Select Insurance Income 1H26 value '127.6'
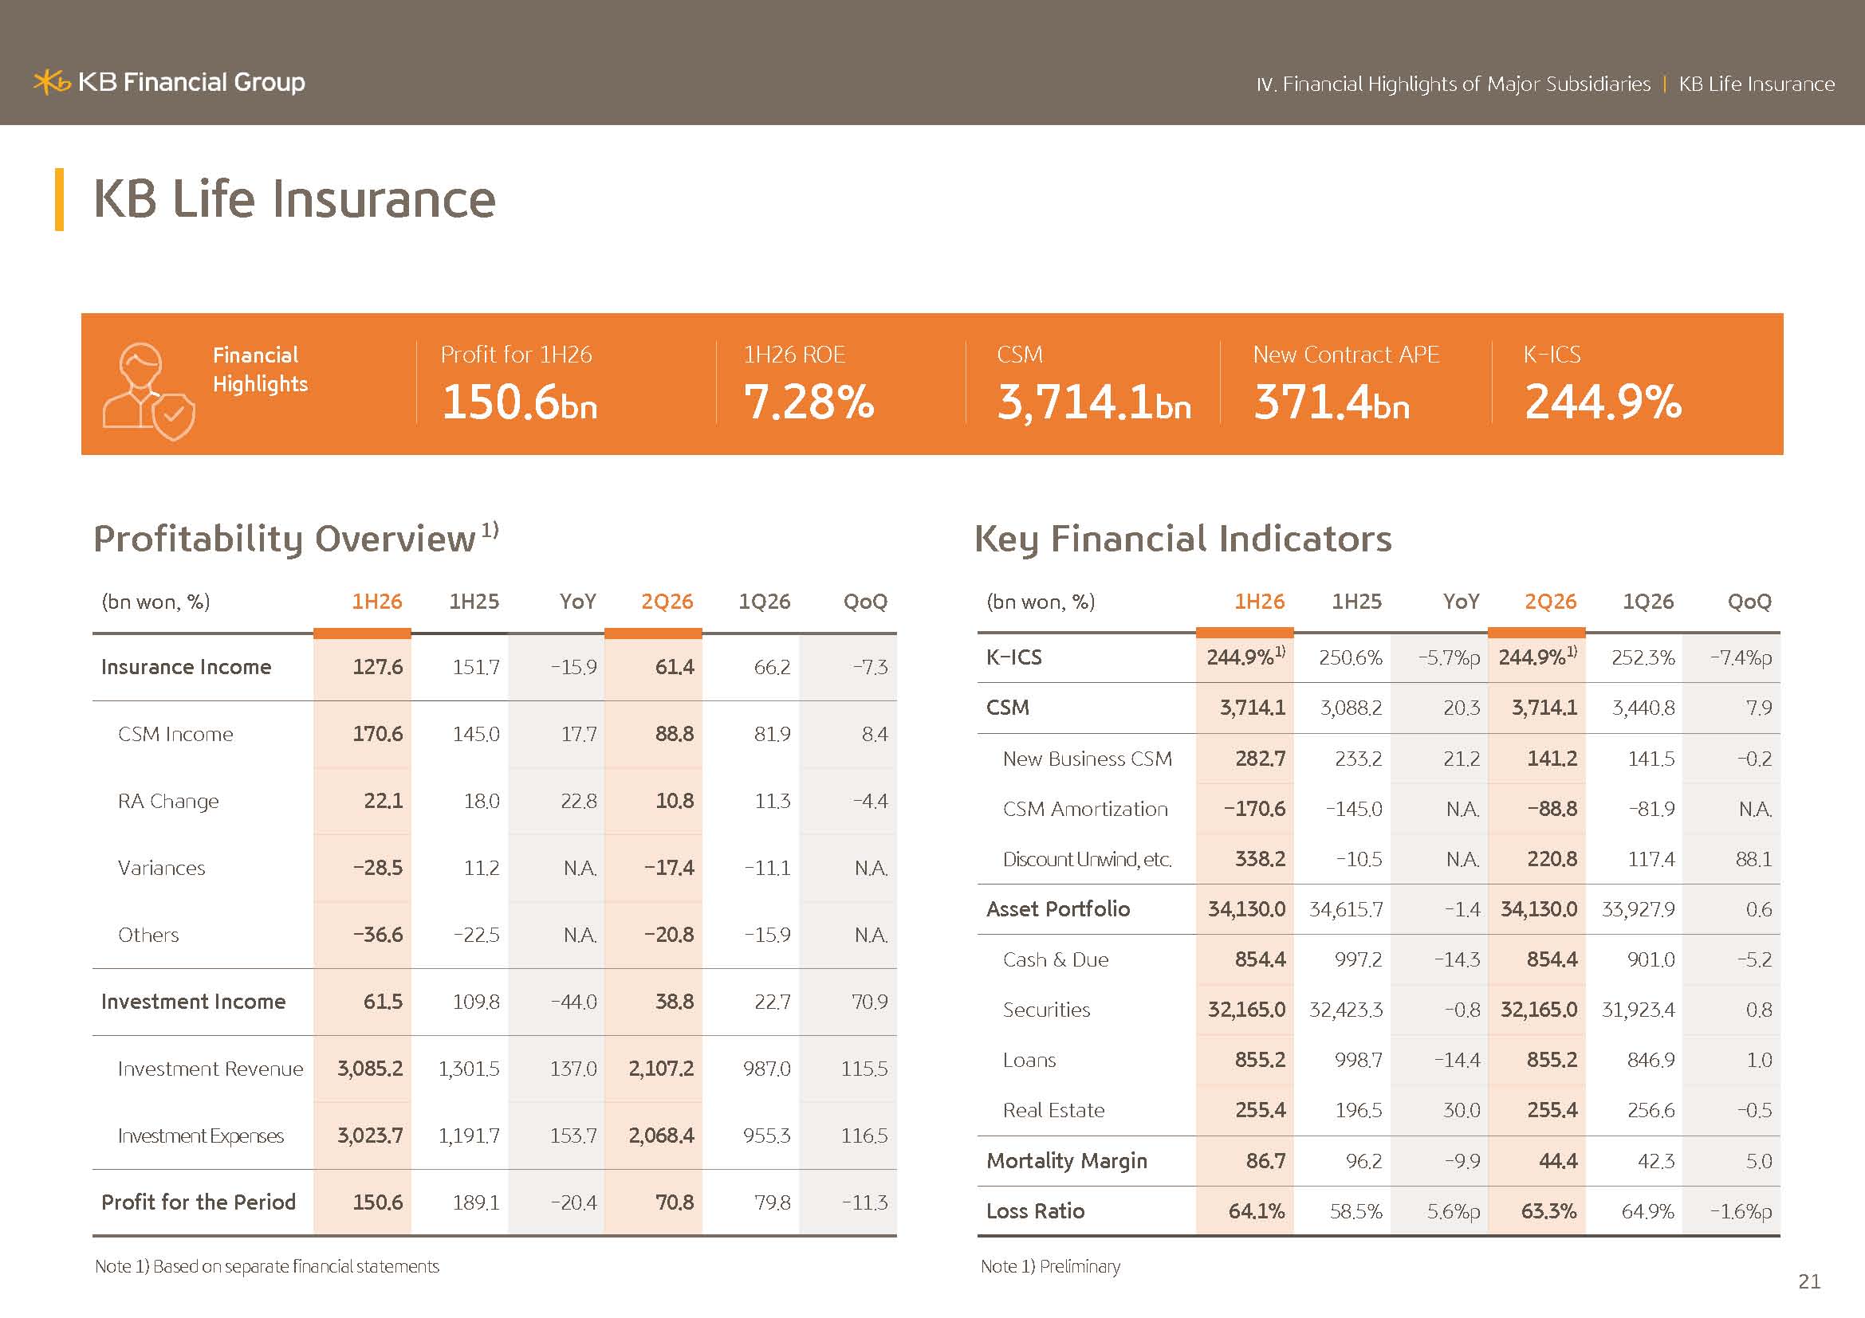Viewport: 1865px width, 1318px height. pyautogui.click(x=378, y=667)
